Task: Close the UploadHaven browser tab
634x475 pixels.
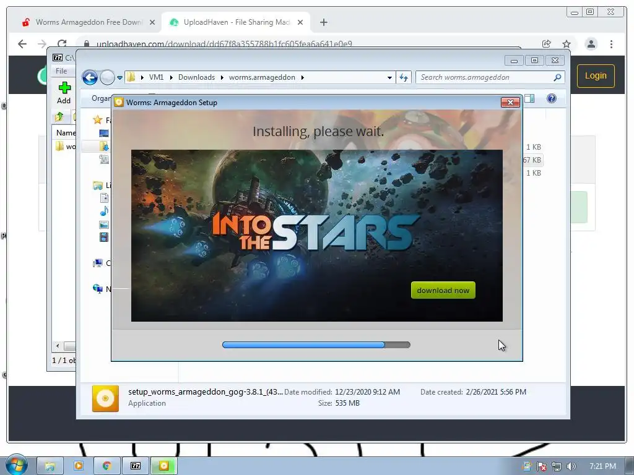Action: [x=300, y=23]
